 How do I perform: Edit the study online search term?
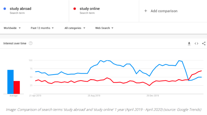[x=90, y=9]
